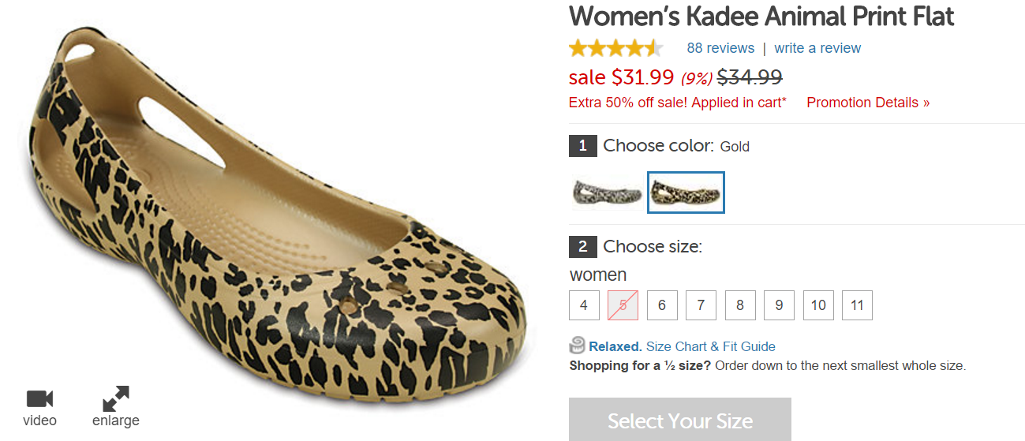Select women's size 4
Screen dimensions: 1025x441
[x=584, y=305]
